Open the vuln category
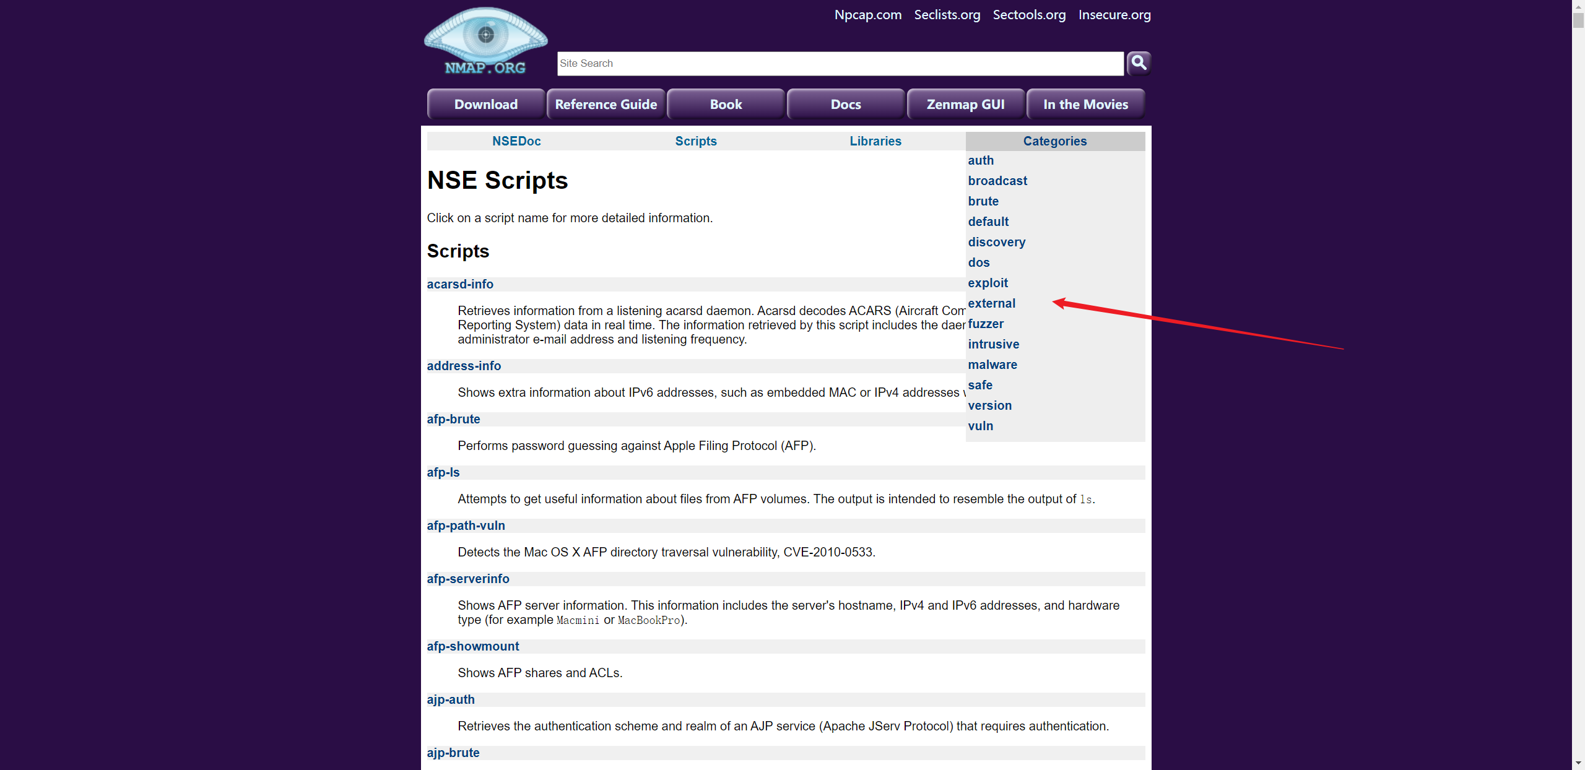1585x770 pixels. coord(981,426)
